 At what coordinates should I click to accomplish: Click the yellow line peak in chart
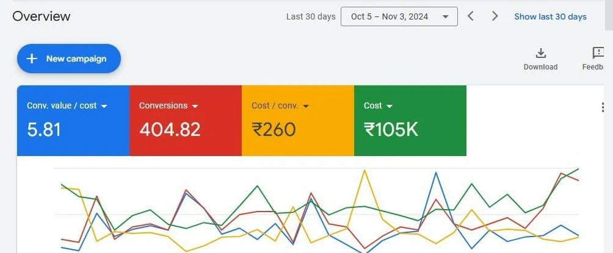pos(365,170)
